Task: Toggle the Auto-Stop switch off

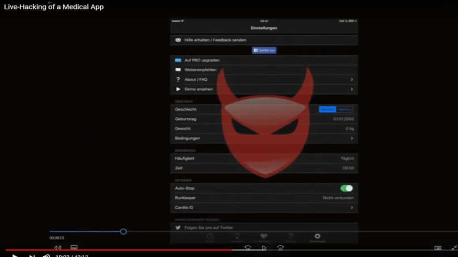Action: [347, 188]
